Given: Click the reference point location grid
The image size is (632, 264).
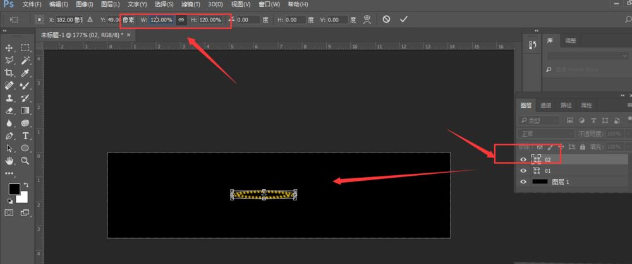Looking at the screenshot, I should point(39,20).
